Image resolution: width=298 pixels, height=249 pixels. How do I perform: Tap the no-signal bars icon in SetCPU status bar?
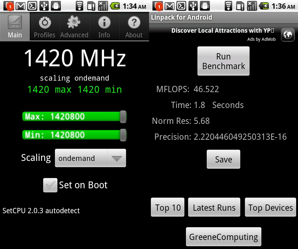coord(103,6)
